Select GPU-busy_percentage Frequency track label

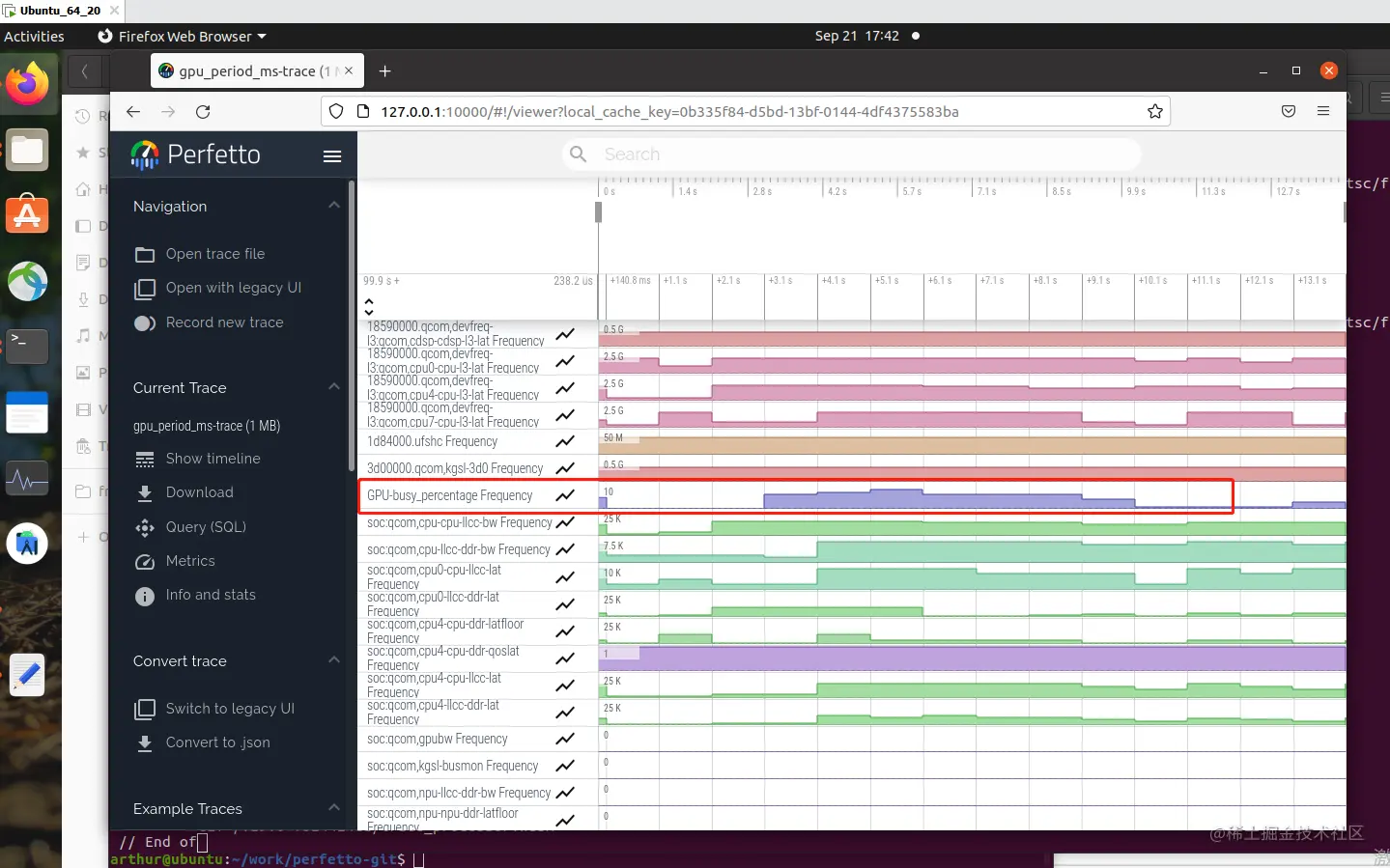click(449, 495)
